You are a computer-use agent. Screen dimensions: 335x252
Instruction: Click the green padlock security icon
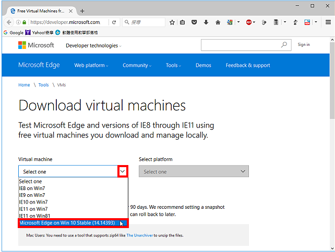pyautogui.click(x=24, y=22)
